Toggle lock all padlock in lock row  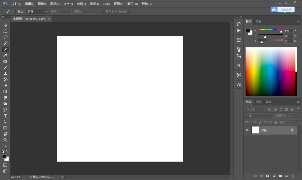pos(276,122)
